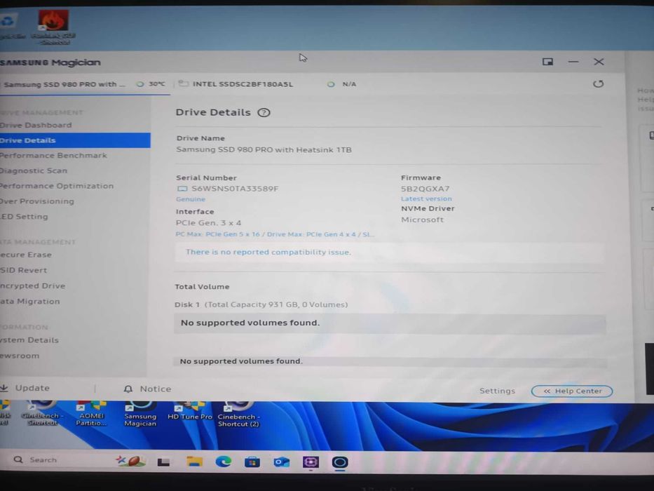Open Task View in taskbar
Image resolution: width=654 pixels, height=491 pixels.
point(163,462)
